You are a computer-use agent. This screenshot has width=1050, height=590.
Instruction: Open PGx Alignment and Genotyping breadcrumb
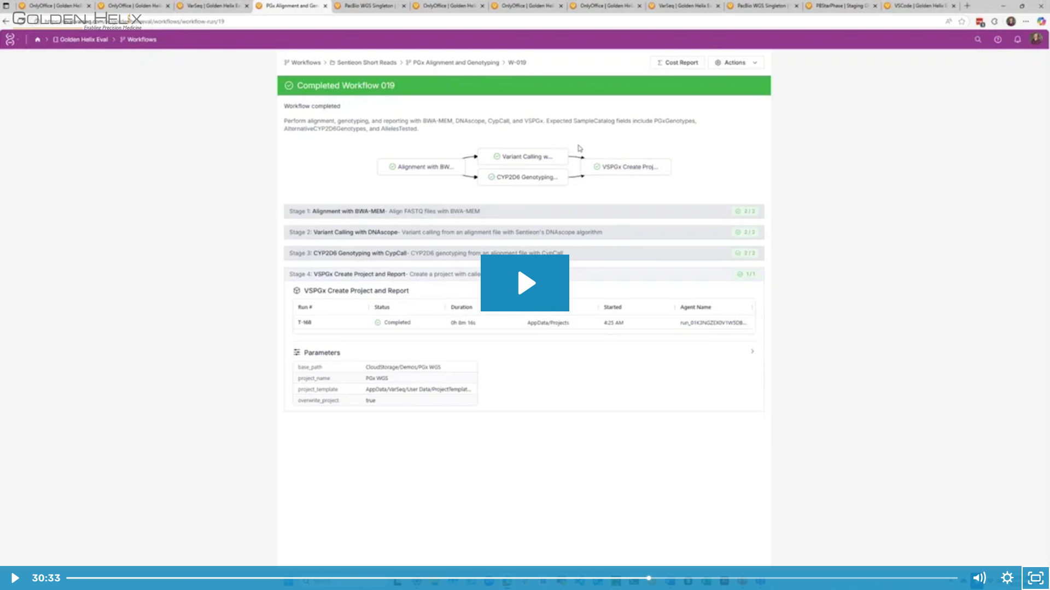(x=452, y=62)
